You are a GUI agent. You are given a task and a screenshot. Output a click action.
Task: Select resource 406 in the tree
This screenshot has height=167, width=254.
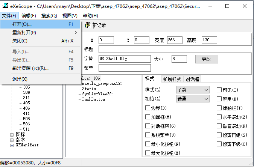(x=26, y=108)
